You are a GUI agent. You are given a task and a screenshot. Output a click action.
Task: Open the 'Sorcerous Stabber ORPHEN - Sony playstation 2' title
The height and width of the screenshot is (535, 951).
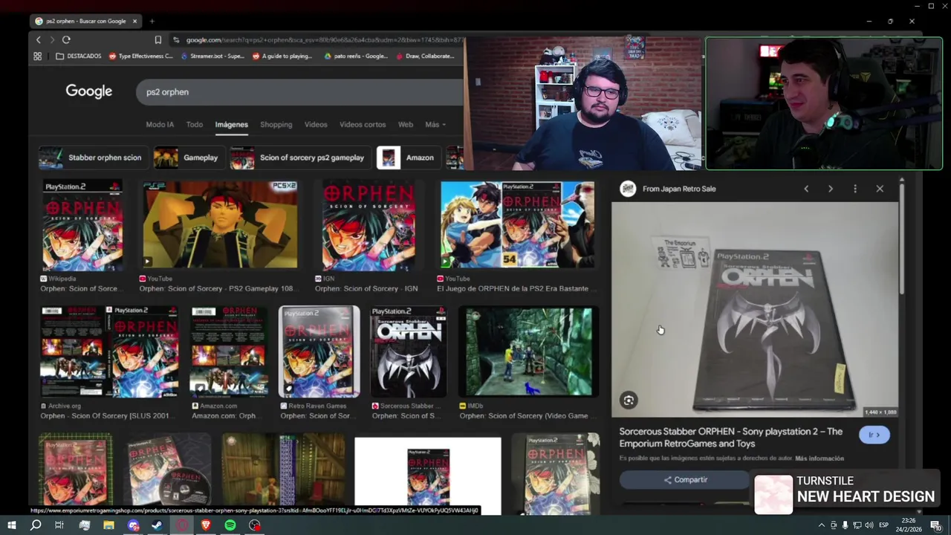[731, 438]
